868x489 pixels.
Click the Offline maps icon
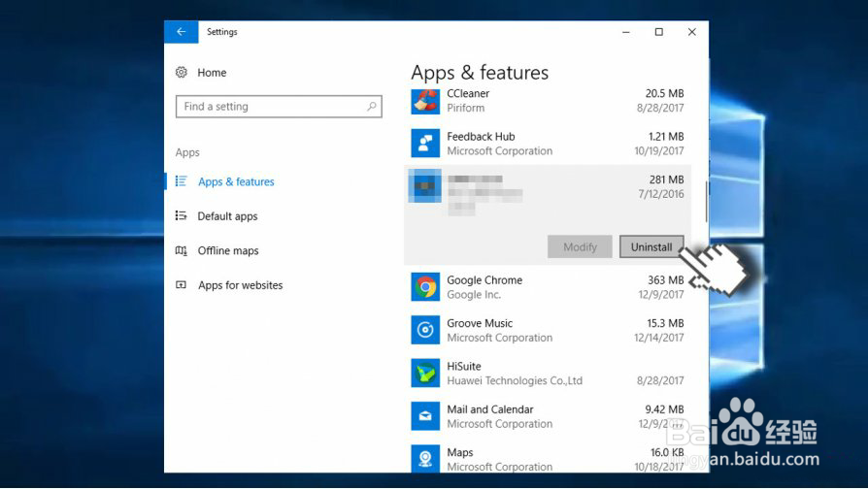point(181,250)
